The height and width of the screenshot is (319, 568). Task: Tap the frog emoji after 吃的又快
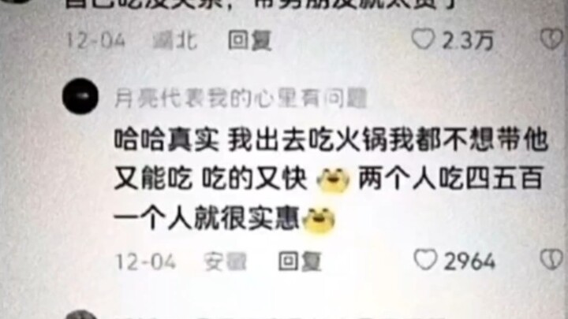(333, 180)
